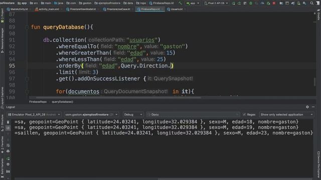Open the AVD Manager icon
This screenshot has width=321, height=180.
[x=299, y=3]
